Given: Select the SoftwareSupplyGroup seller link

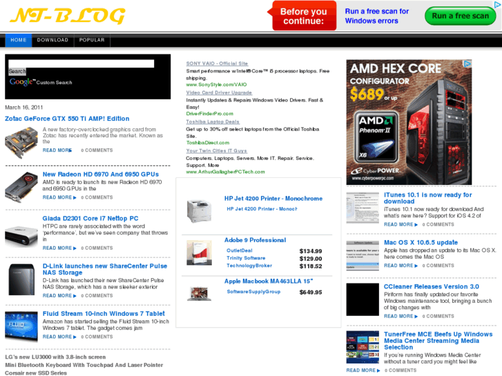Looking at the screenshot, I should [x=253, y=292].
